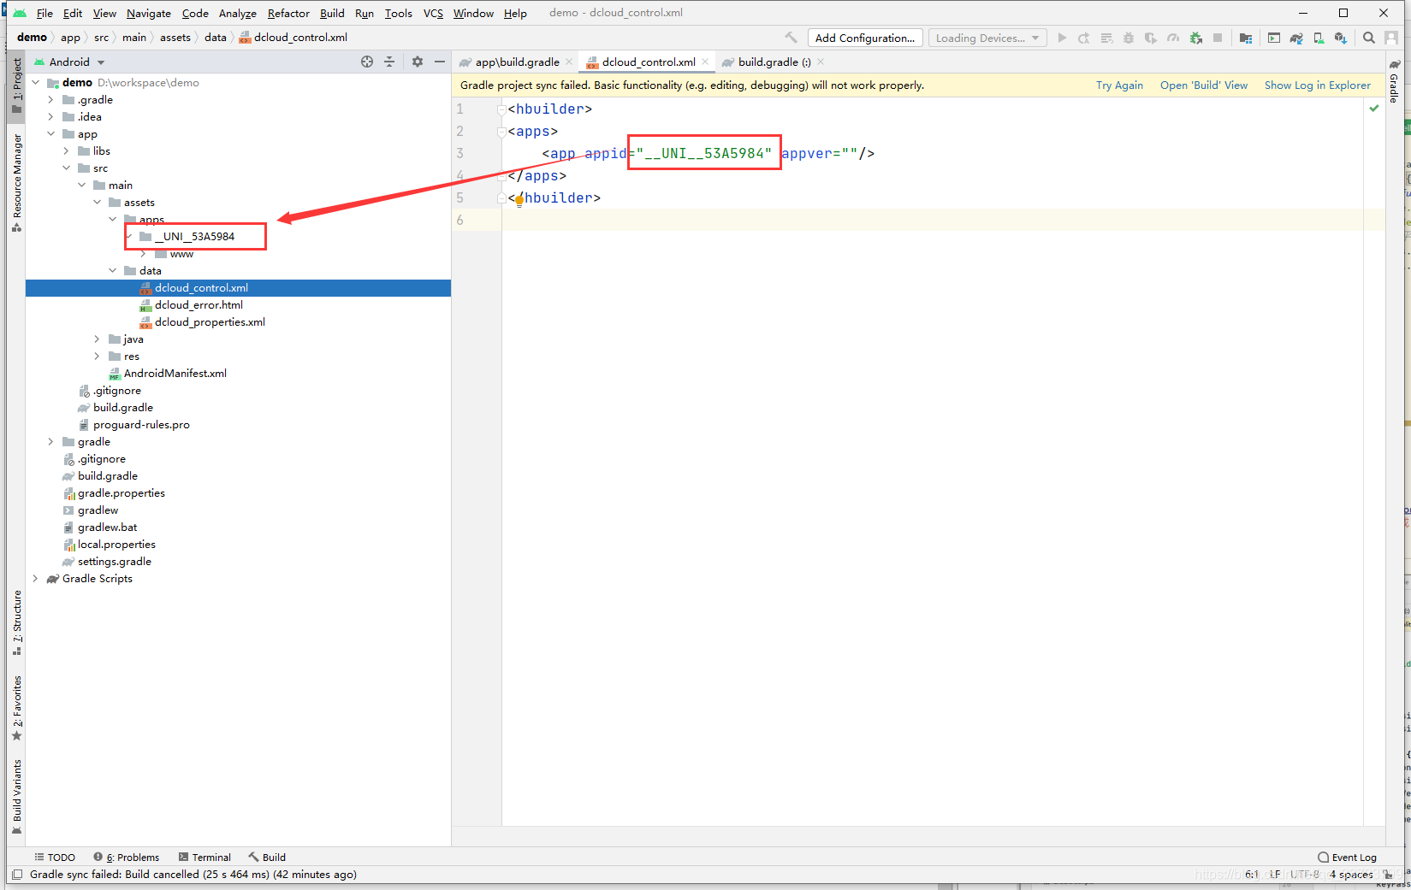Open Project panel settings gear icon
The image size is (1411, 890).
418,62
